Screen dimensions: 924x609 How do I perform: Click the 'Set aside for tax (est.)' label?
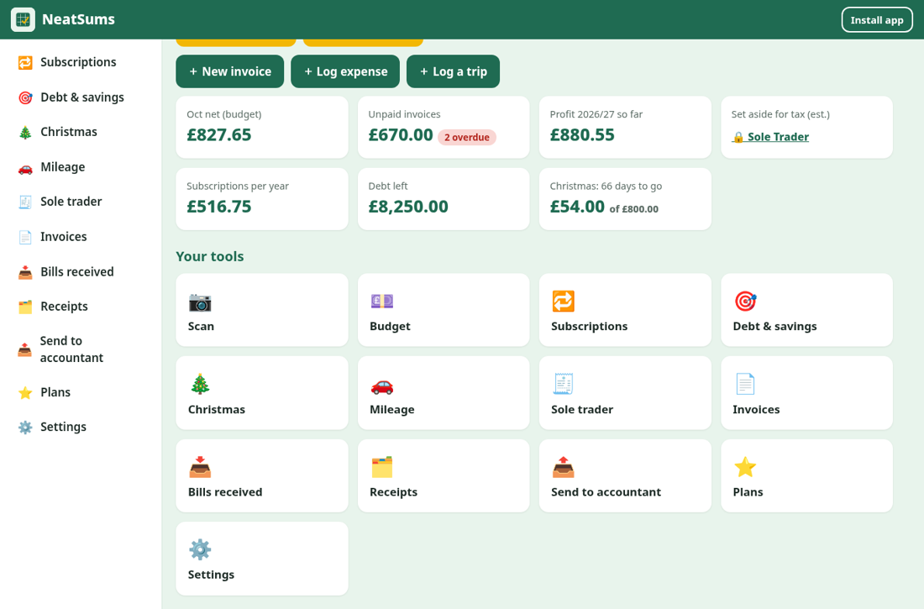[780, 114]
